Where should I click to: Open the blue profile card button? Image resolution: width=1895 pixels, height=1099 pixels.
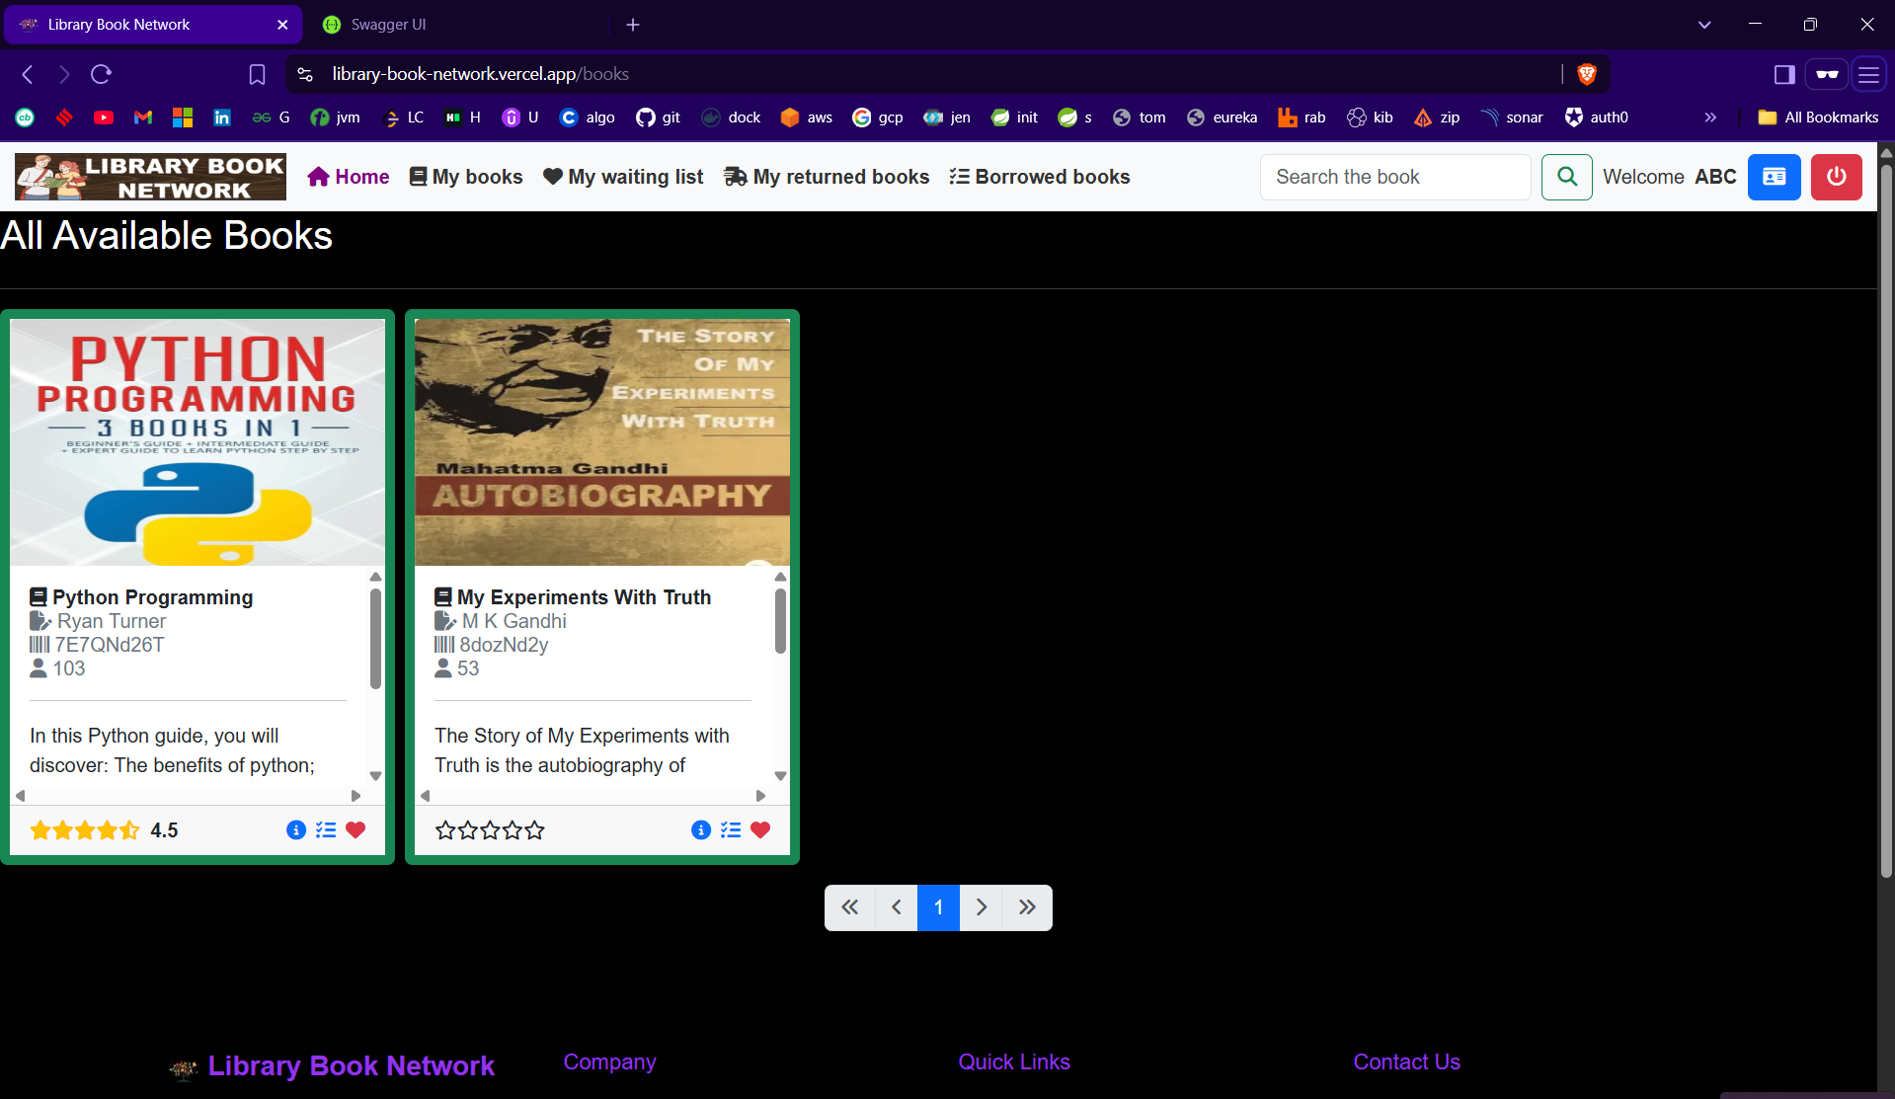pos(1774,177)
